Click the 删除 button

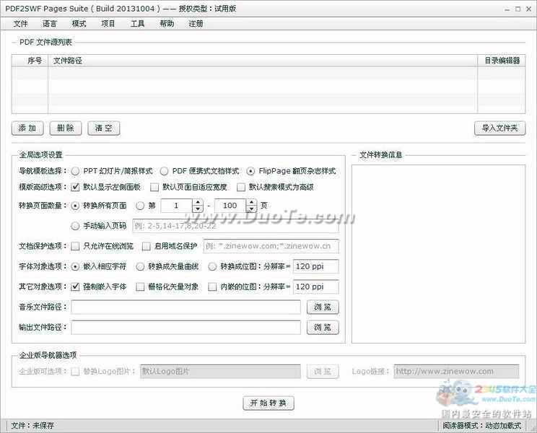pos(66,128)
